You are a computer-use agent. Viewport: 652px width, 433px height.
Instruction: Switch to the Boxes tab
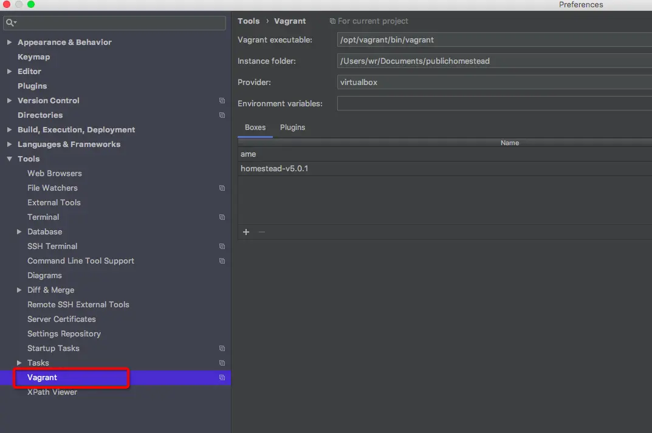click(x=255, y=127)
